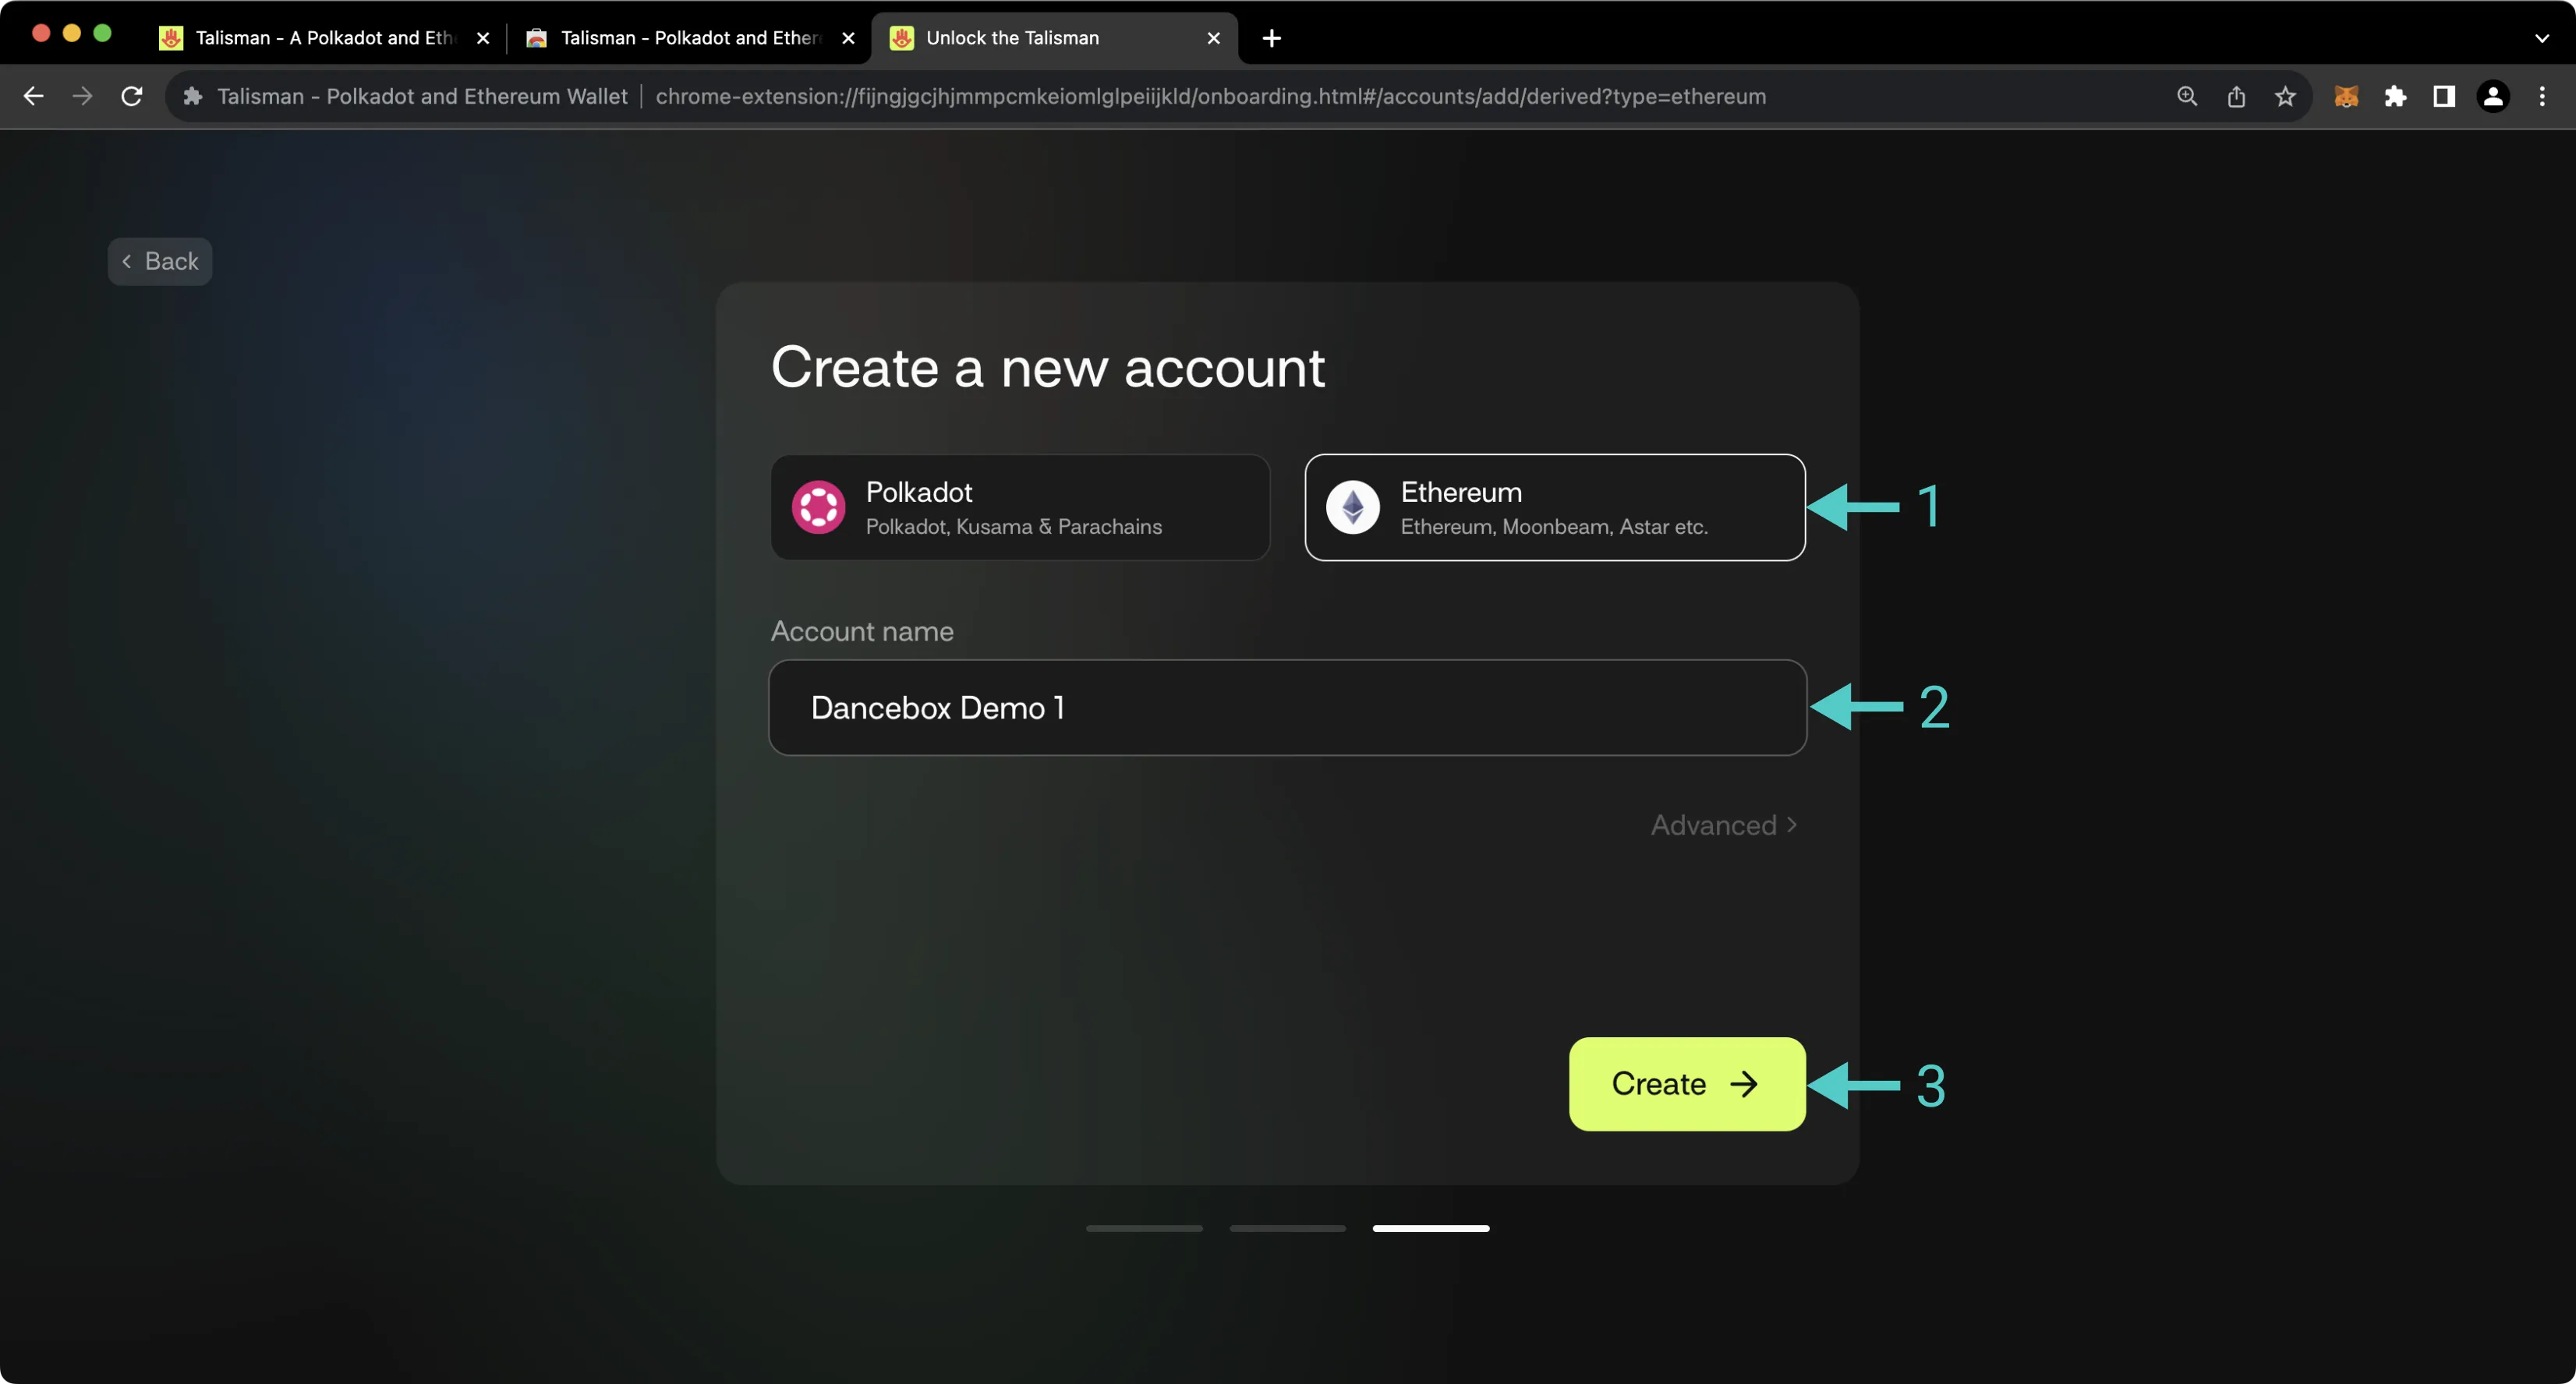Switch to second Talisman - Polkadot and Ether tab

click(690, 38)
